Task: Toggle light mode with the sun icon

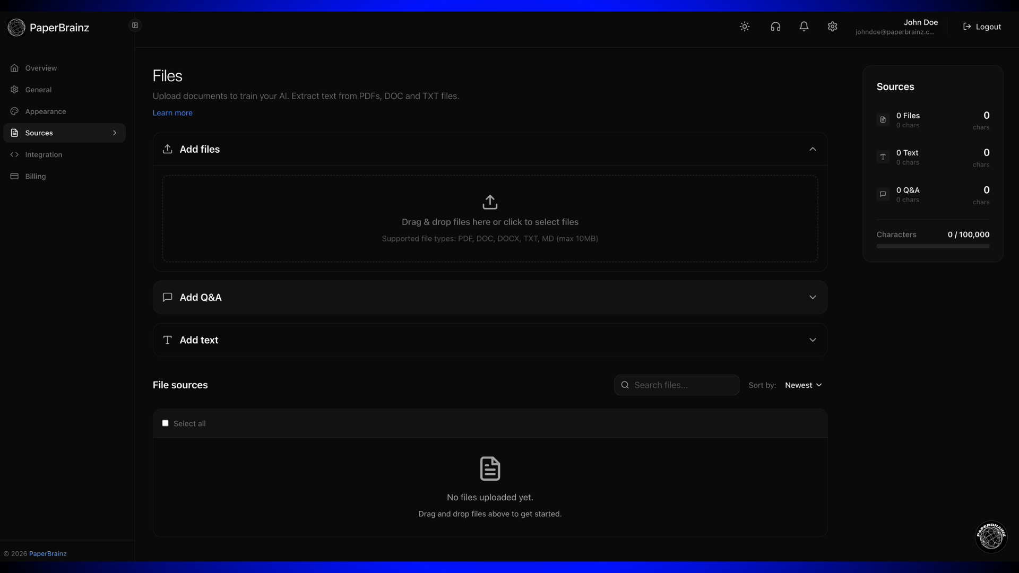Action: point(745,26)
